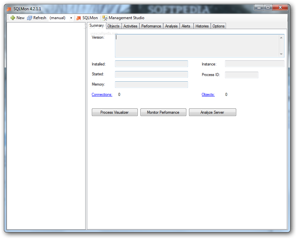Click the Memory field
The image size is (297, 239).
click(151, 85)
